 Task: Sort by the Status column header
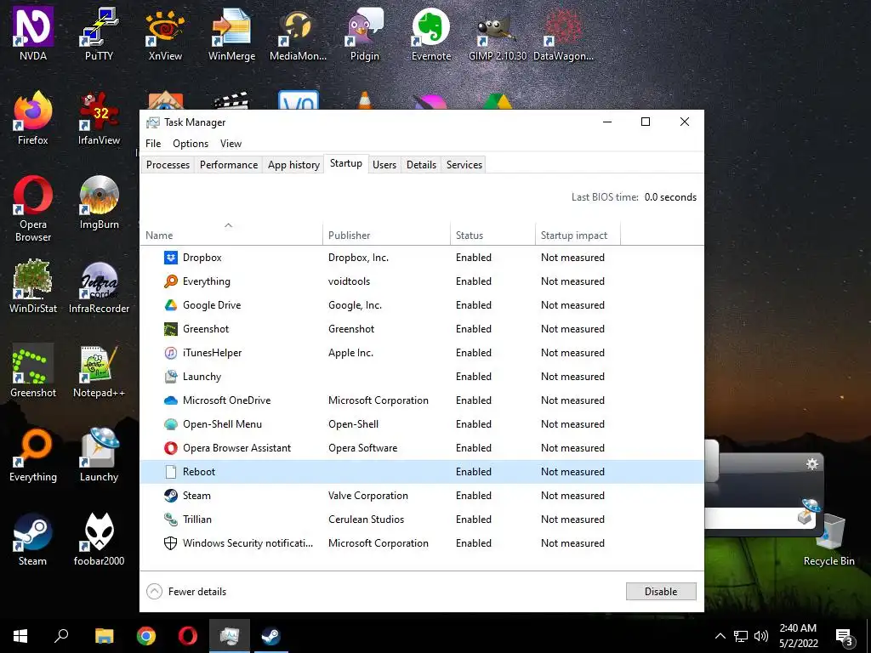[x=492, y=235]
